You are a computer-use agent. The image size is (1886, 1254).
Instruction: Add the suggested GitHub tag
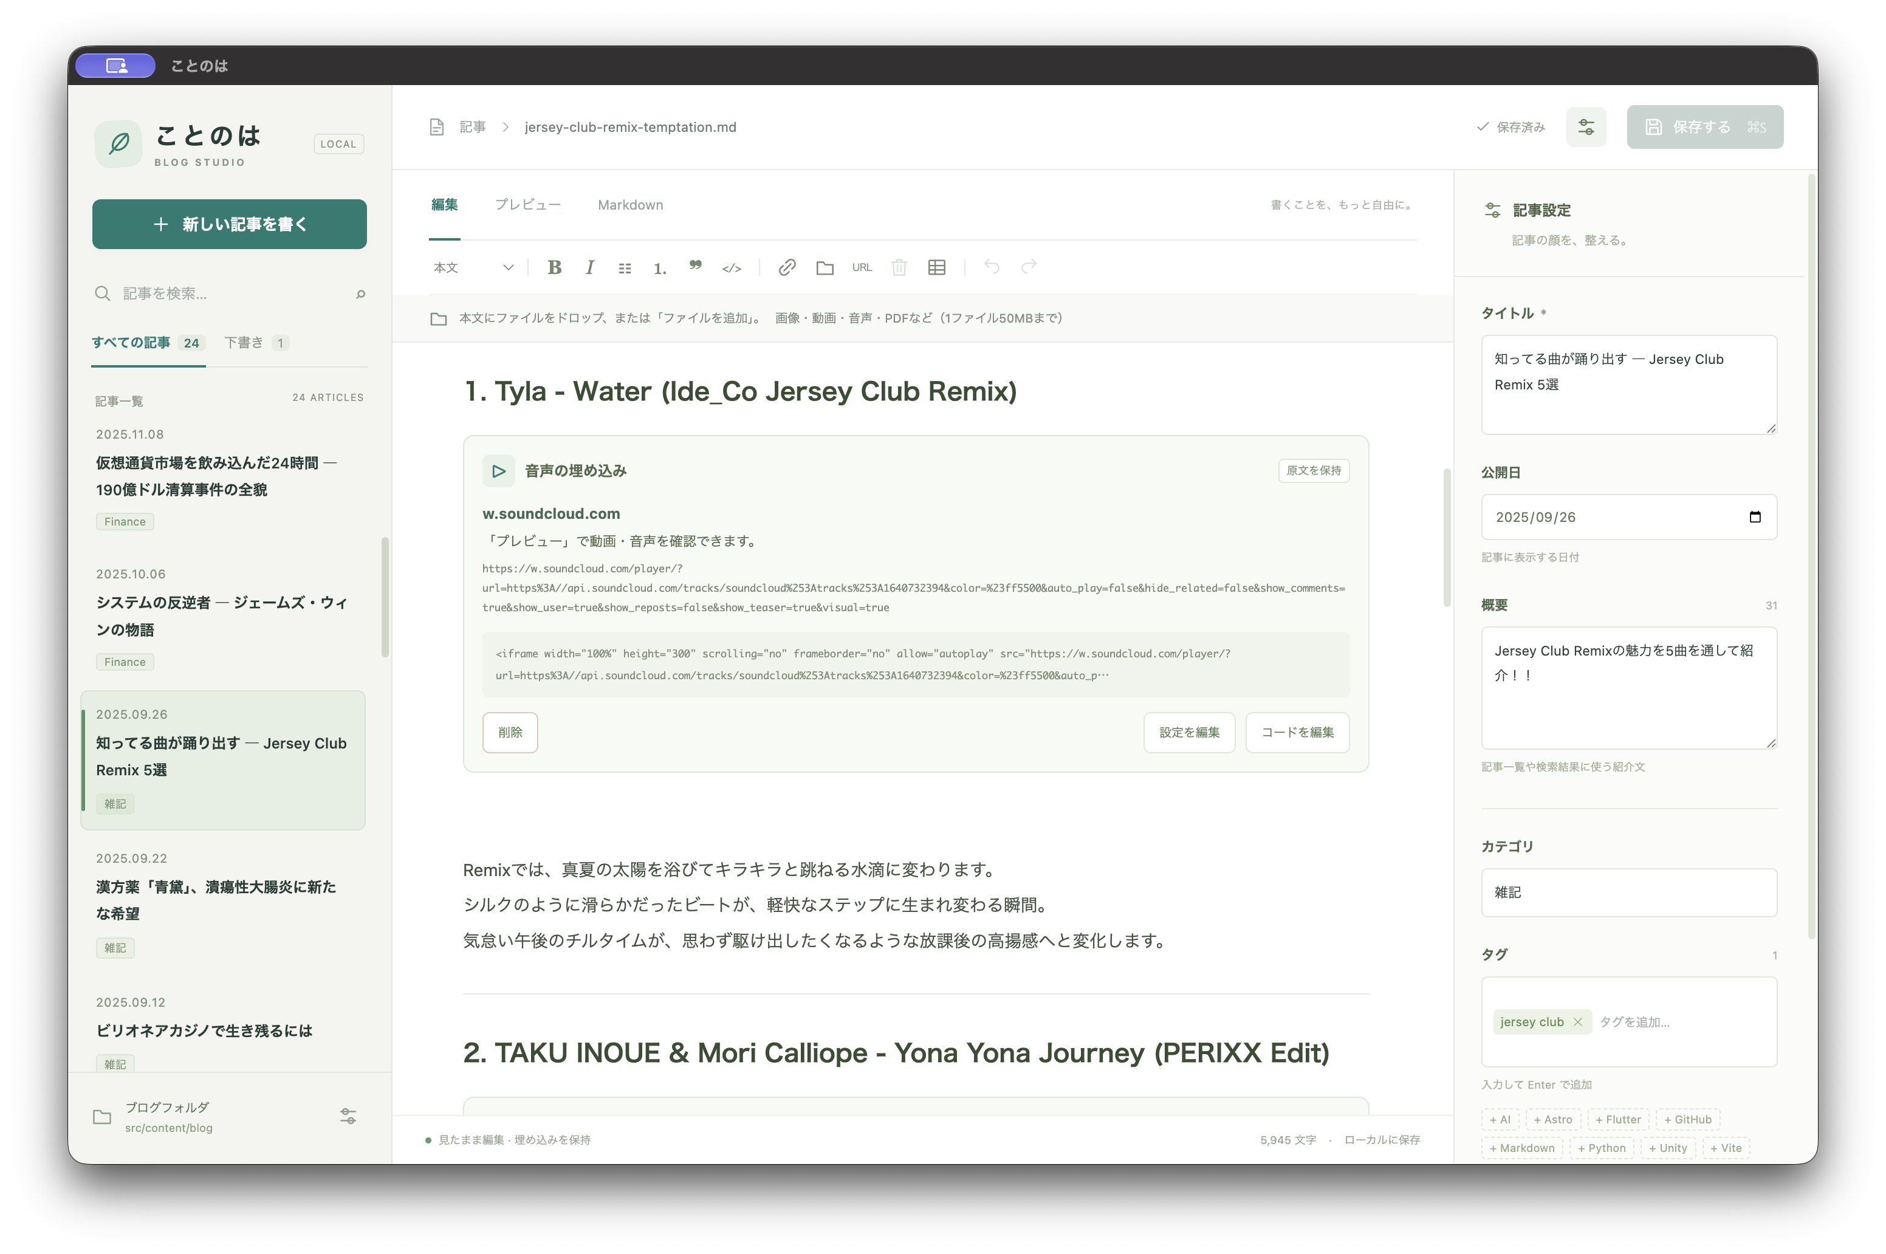pyautogui.click(x=1688, y=1120)
